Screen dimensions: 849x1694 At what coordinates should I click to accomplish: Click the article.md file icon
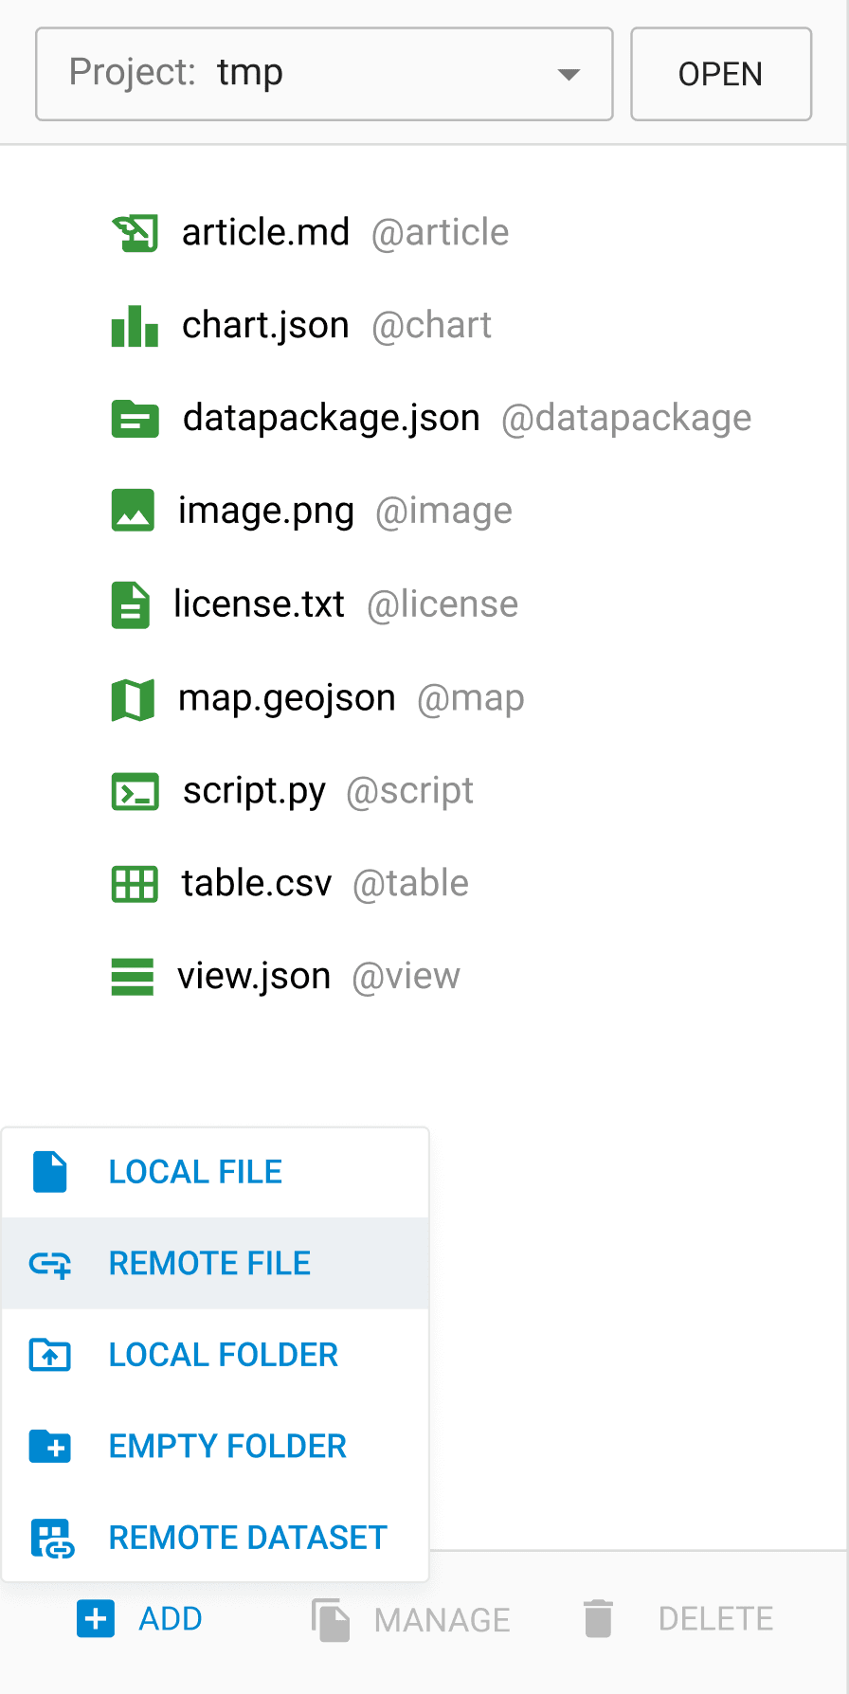(135, 233)
